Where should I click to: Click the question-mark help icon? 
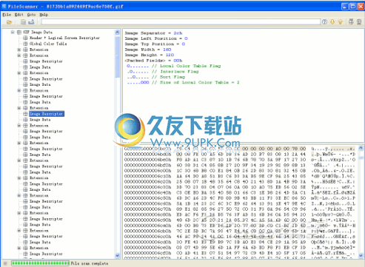324,22
